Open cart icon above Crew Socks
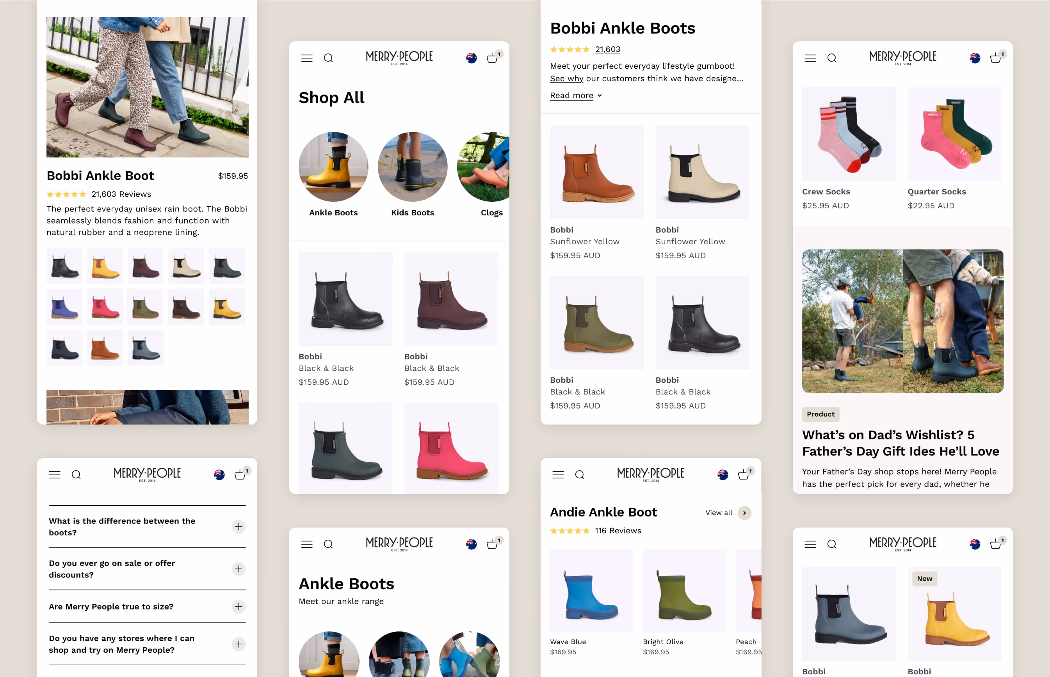 point(995,58)
